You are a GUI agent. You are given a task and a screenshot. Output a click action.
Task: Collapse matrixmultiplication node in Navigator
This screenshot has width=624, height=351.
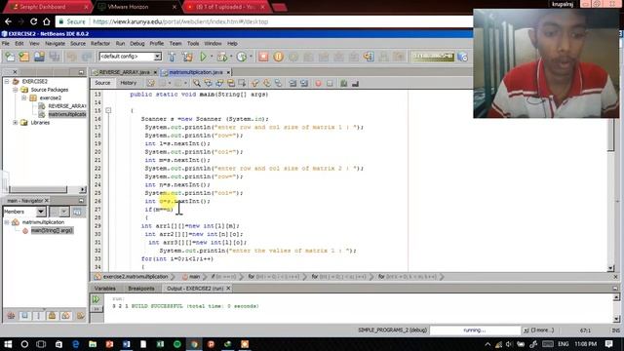7,222
